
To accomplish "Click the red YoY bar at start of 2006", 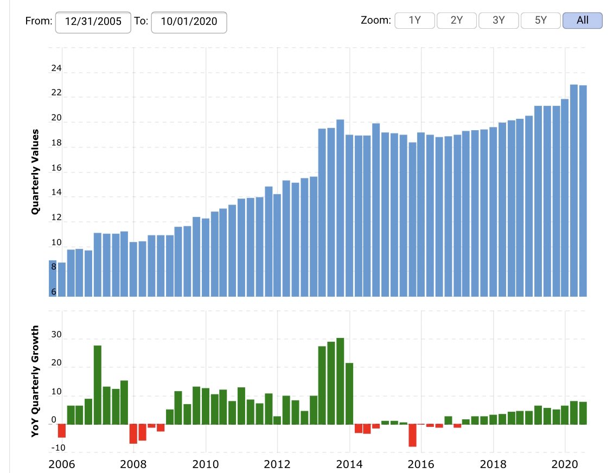I will (62, 431).
